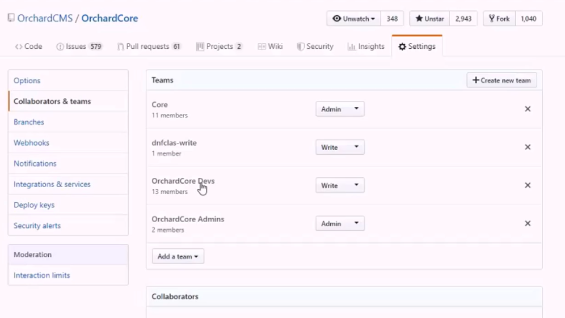The image size is (565, 318).
Task: Open dnfclas-write permission dropdown
Action: click(340, 147)
